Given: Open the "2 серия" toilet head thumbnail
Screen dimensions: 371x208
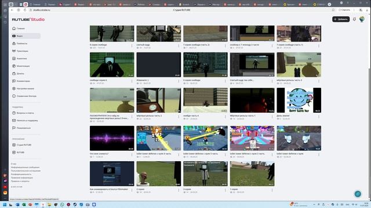Looking at the screenshot, I should tap(159, 173).
